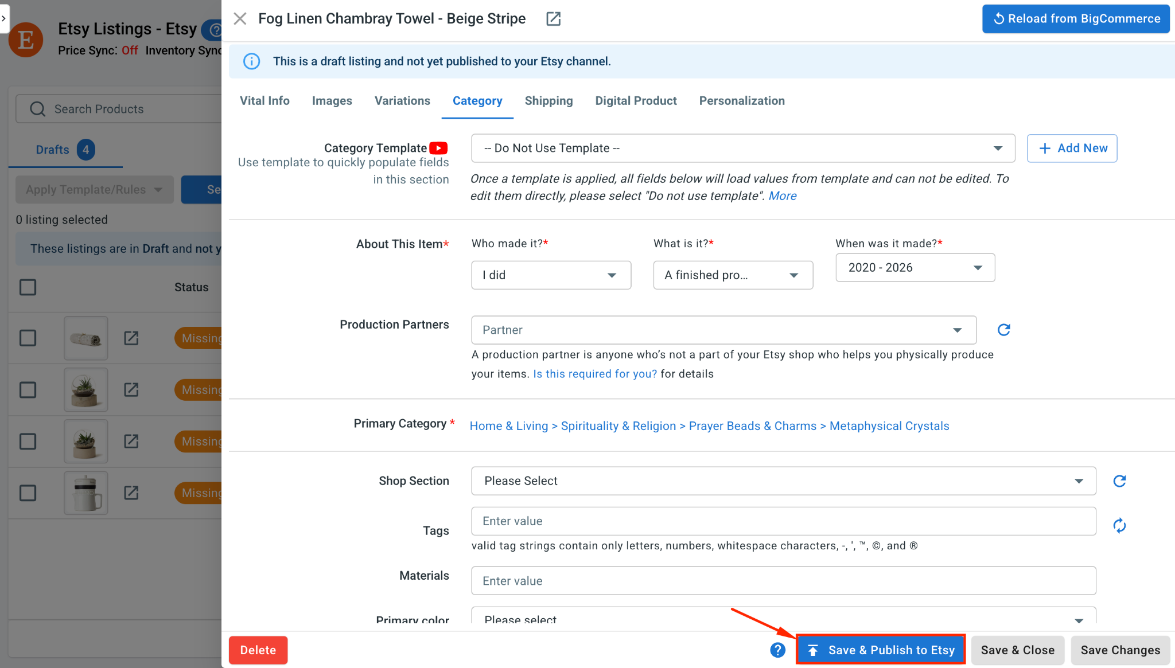
Task: Check the box for the towel listing row
Action: 28,338
